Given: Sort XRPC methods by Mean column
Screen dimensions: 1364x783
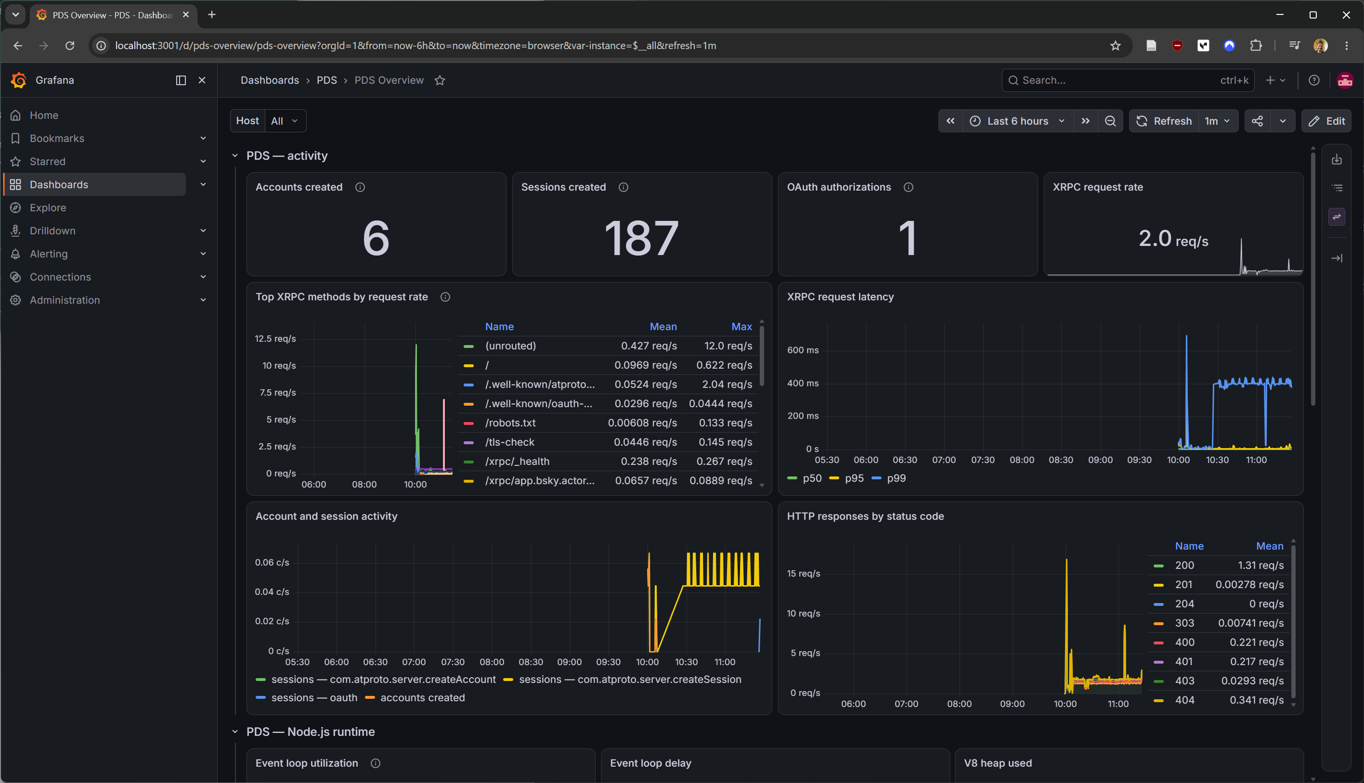Looking at the screenshot, I should [x=663, y=326].
